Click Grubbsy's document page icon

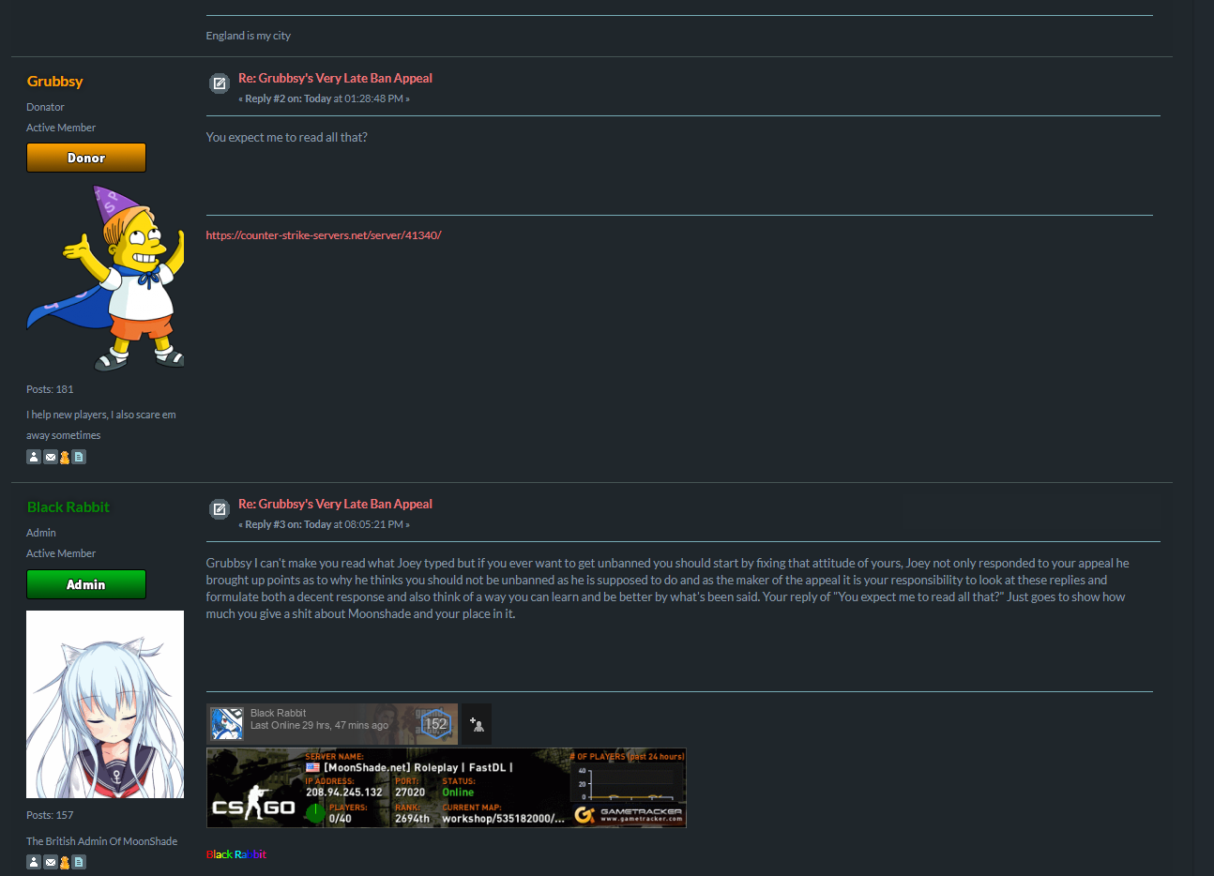79,457
